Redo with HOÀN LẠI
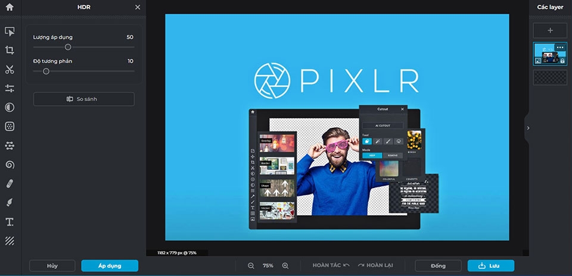The image size is (572, 276). coord(375,265)
